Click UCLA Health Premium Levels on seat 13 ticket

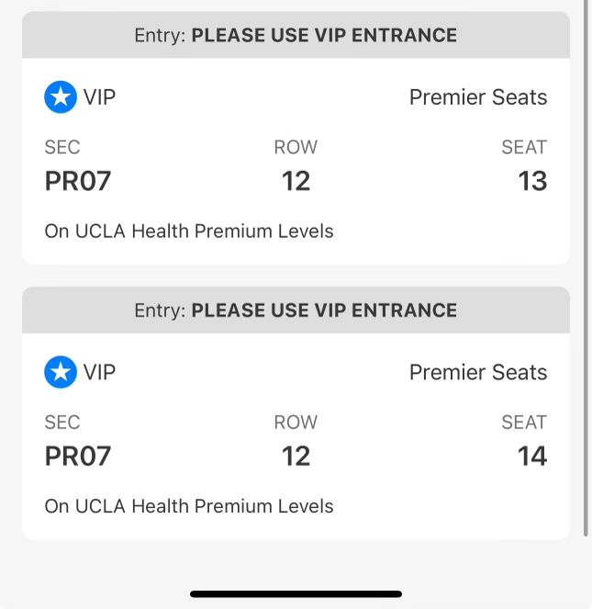[x=189, y=231]
